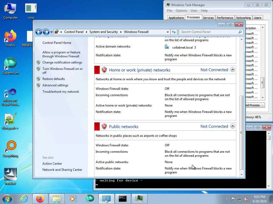Click Restore defaults link

[x=53, y=79]
